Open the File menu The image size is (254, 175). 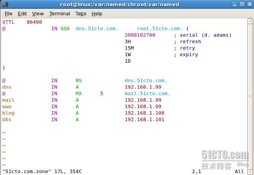pyautogui.click(x=8, y=14)
